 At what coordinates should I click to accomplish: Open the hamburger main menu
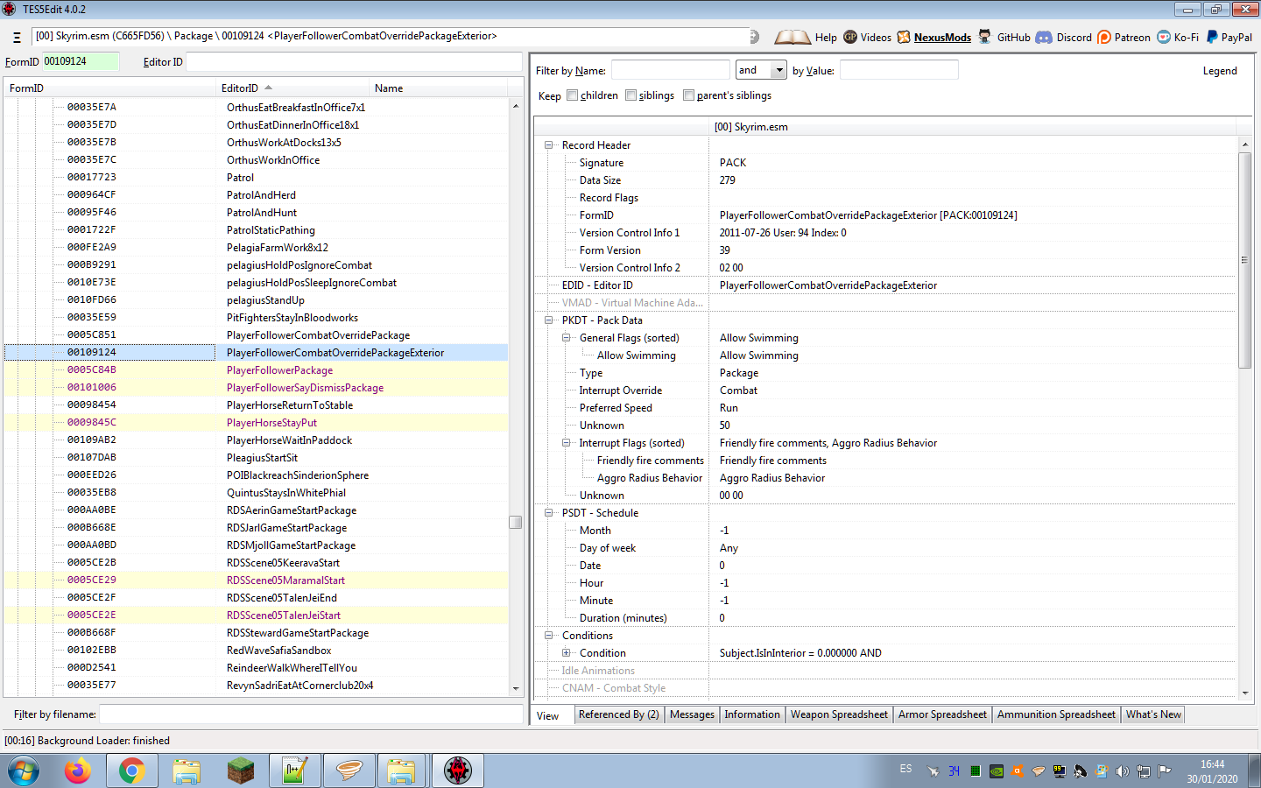(17, 38)
